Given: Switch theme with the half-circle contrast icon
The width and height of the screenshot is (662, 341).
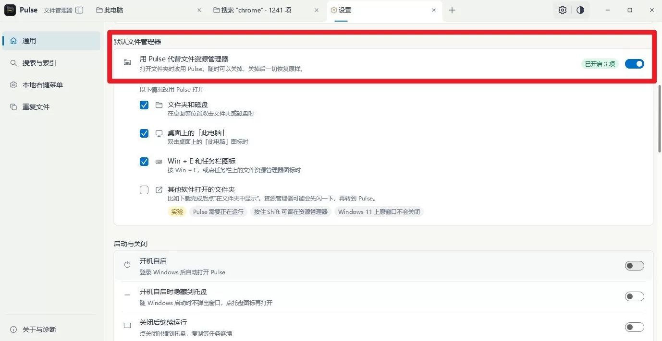Looking at the screenshot, I should (x=580, y=10).
